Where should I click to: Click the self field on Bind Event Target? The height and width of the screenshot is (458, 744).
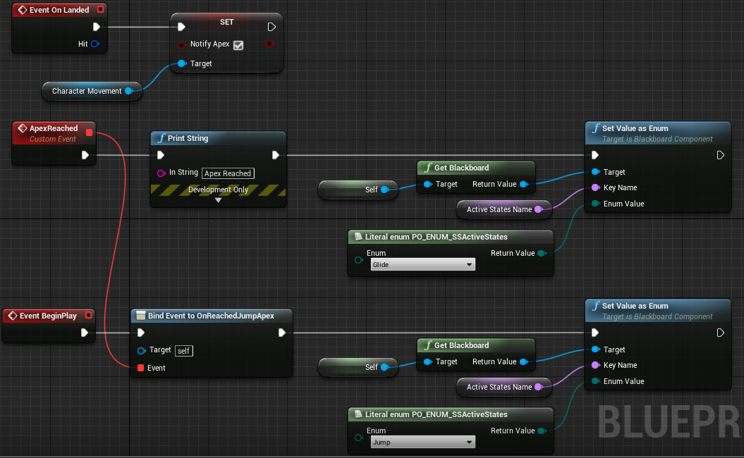(x=184, y=351)
